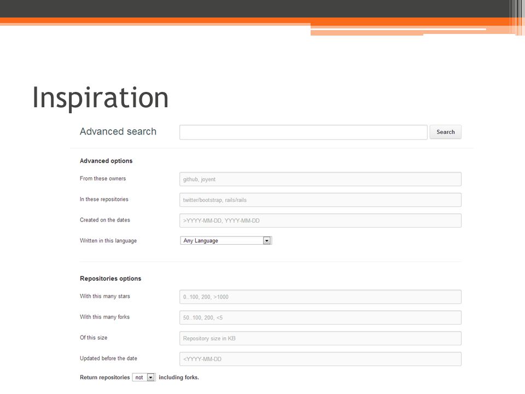Click the Inspiration slide title

pyautogui.click(x=101, y=98)
